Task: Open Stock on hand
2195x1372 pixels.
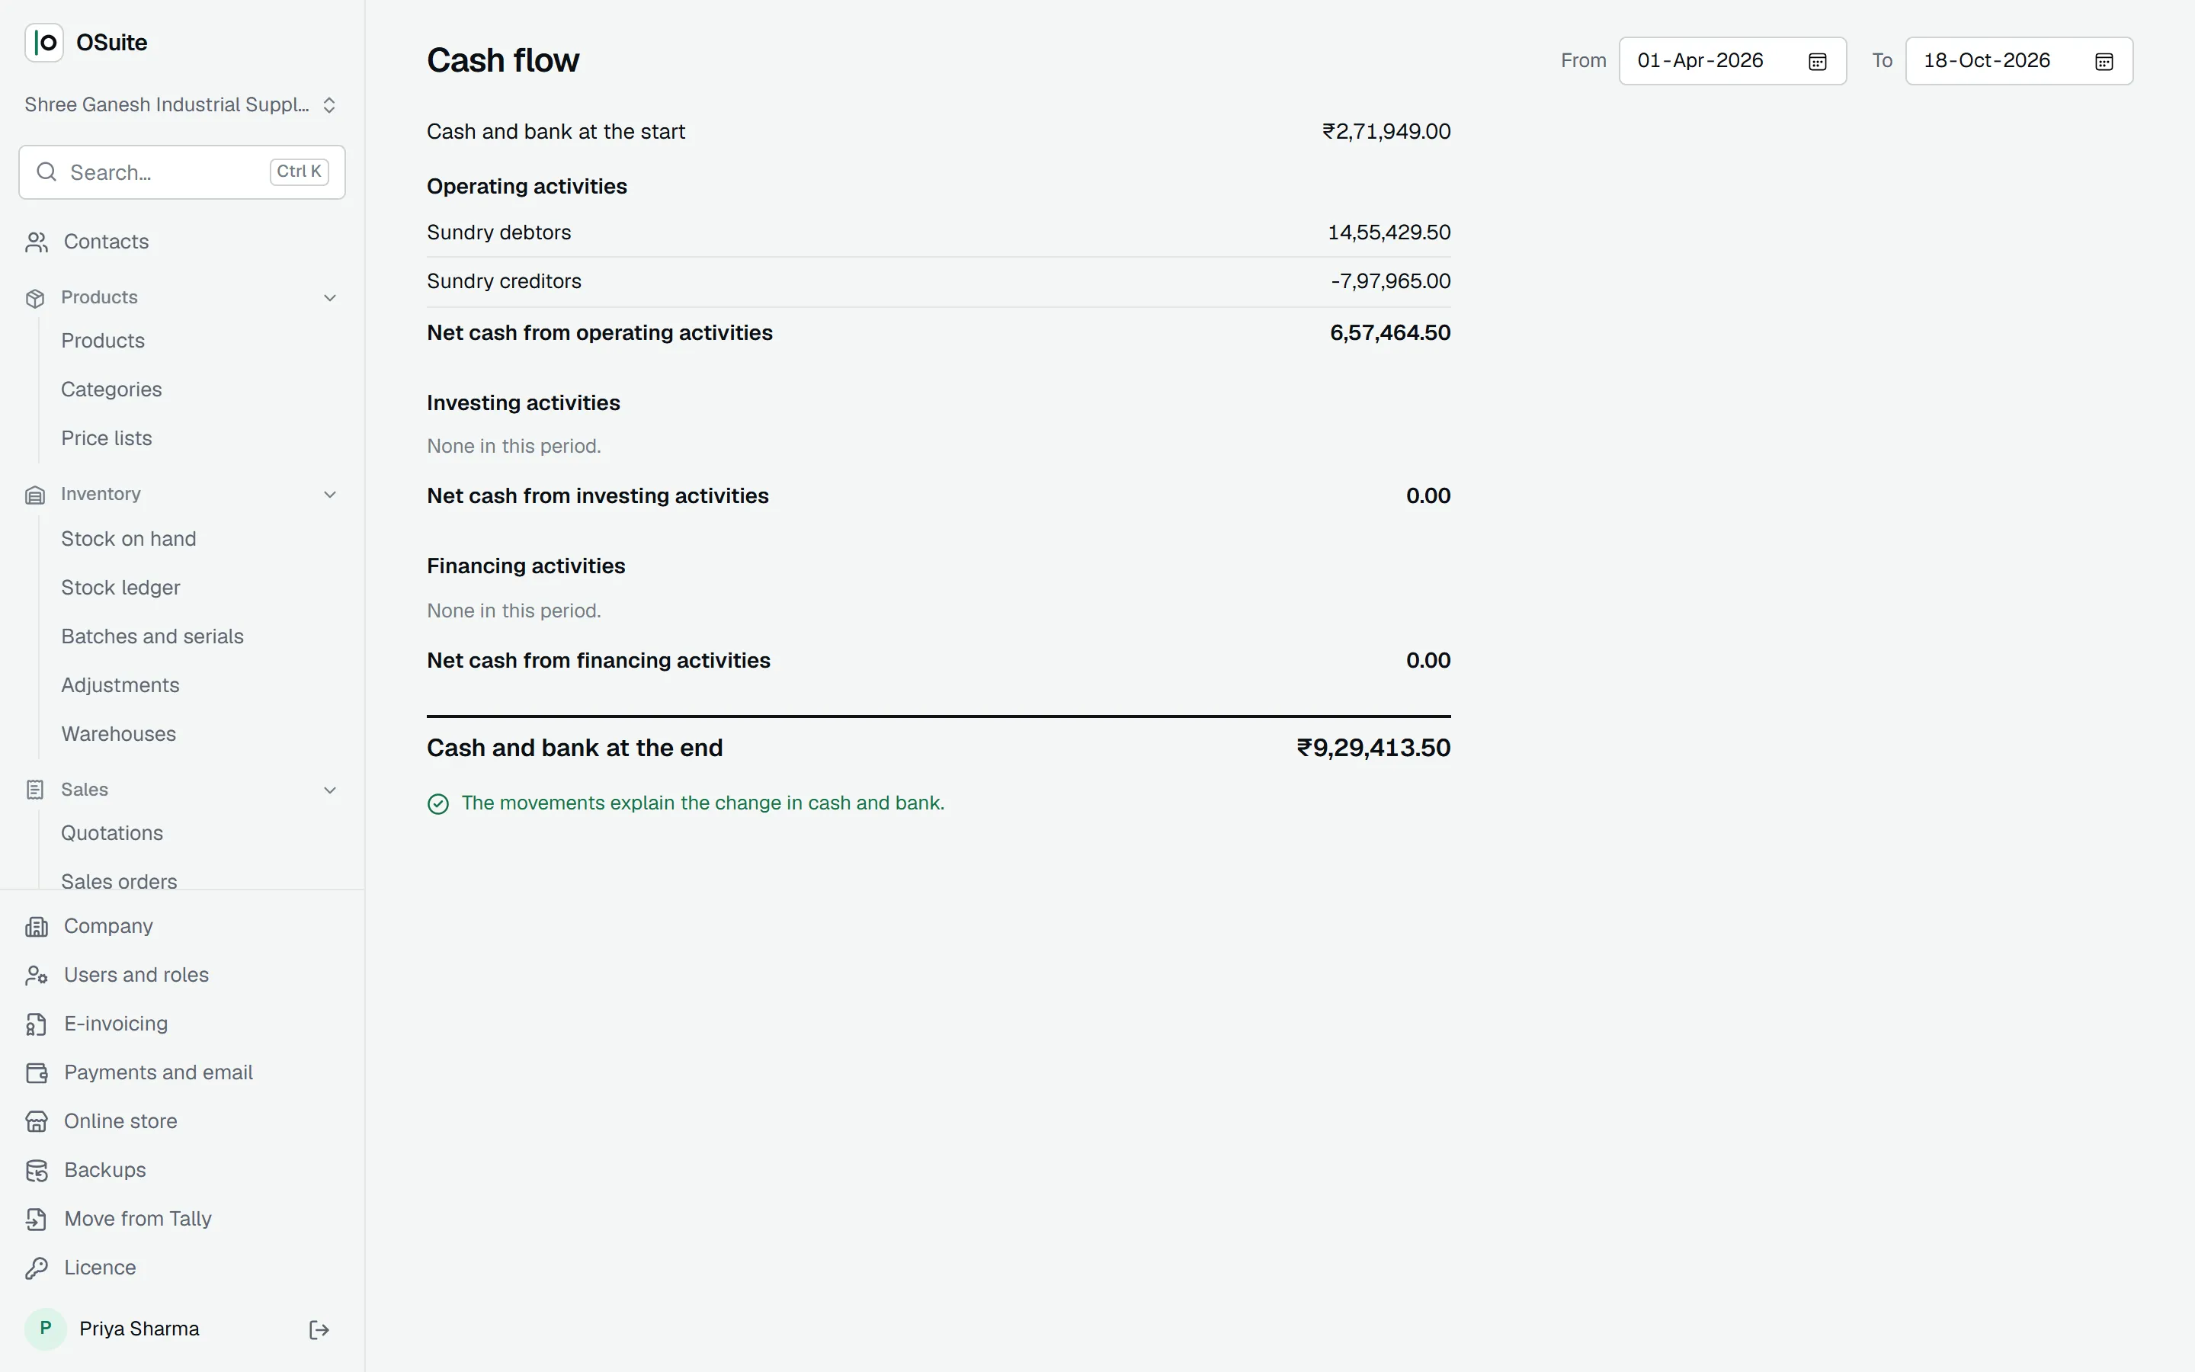Action: click(128, 539)
